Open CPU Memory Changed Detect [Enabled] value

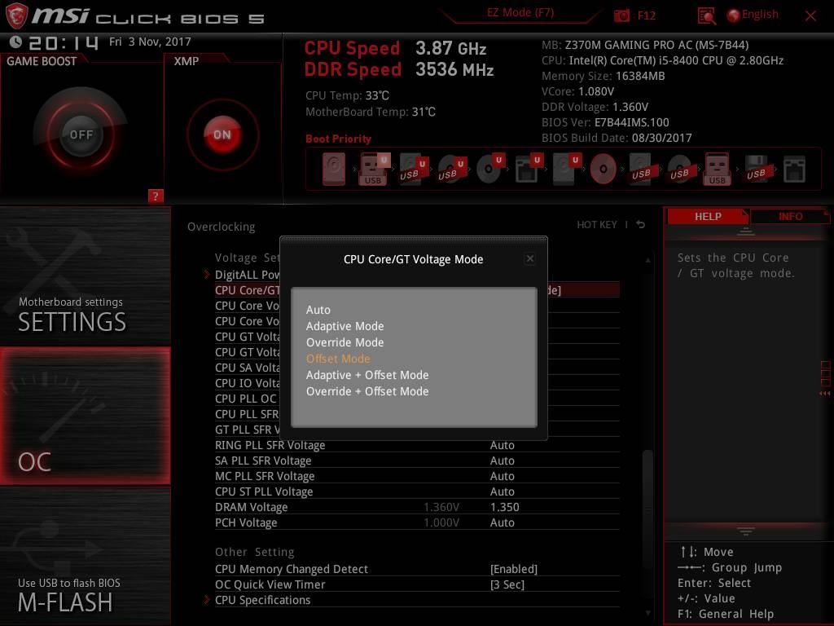click(x=514, y=569)
